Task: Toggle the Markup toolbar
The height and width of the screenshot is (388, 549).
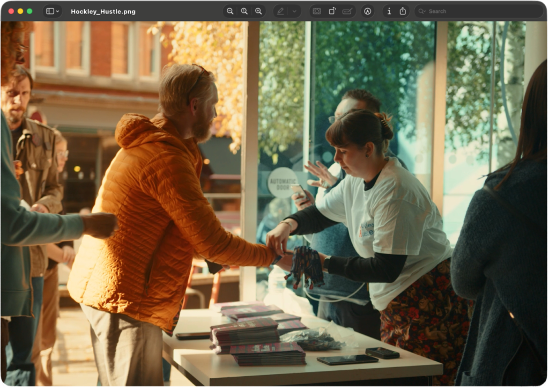Action: pos(367,11)
